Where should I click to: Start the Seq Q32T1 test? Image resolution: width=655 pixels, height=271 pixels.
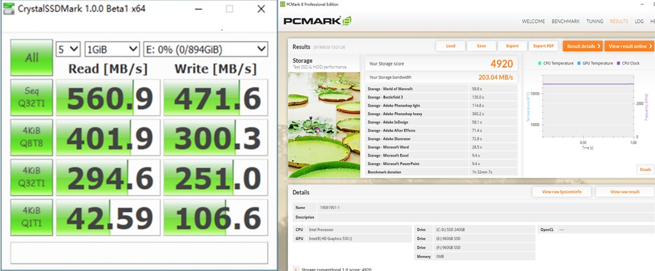point(31,97)
